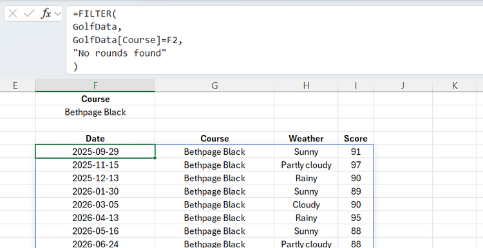The width and height of the screenshot is (483, 248).
Task: Select column K header
Action: (x=455, y=85)
